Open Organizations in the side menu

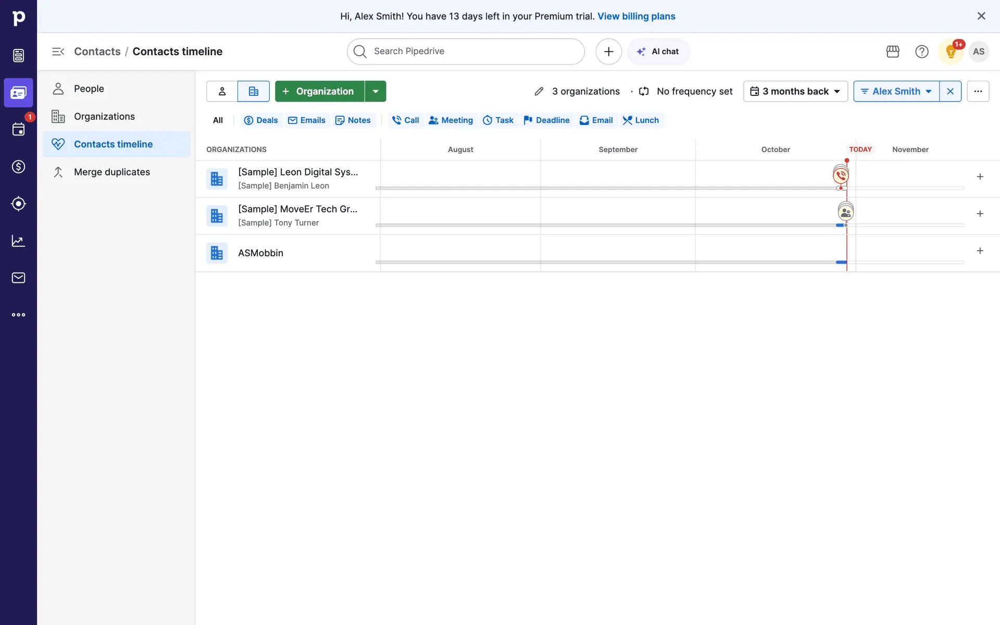(x=104, y=117)
